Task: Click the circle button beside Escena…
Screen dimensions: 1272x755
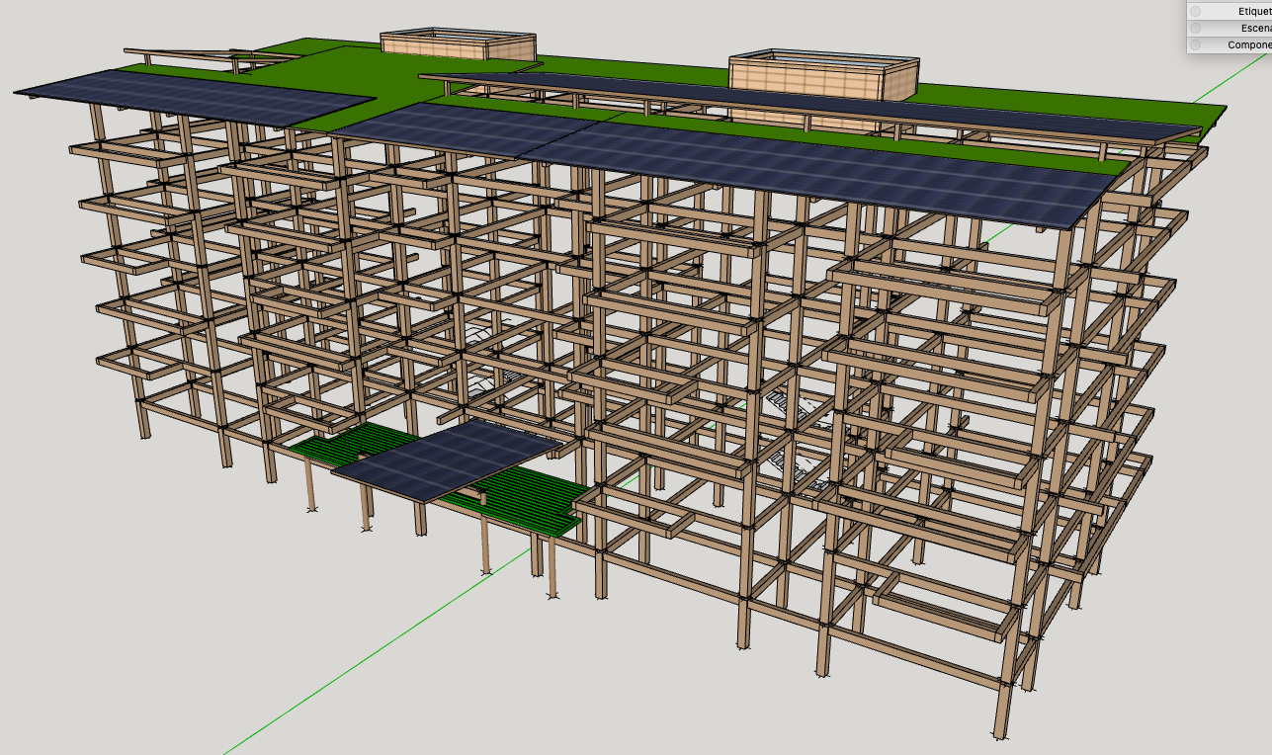Action: (x=1196, y=28)
